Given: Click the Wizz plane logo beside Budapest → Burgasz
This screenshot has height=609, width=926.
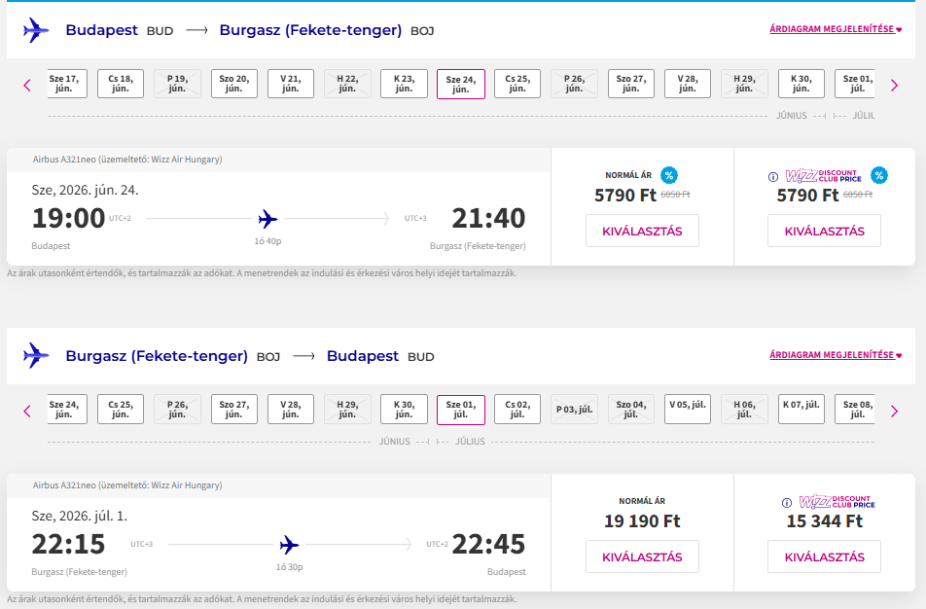Looking at the screenshot, I should click(36, 30).
